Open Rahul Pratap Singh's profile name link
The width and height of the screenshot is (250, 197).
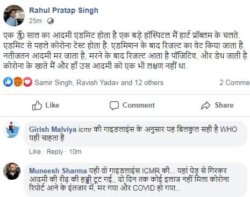pyautogui.click(x=64, y=10)
